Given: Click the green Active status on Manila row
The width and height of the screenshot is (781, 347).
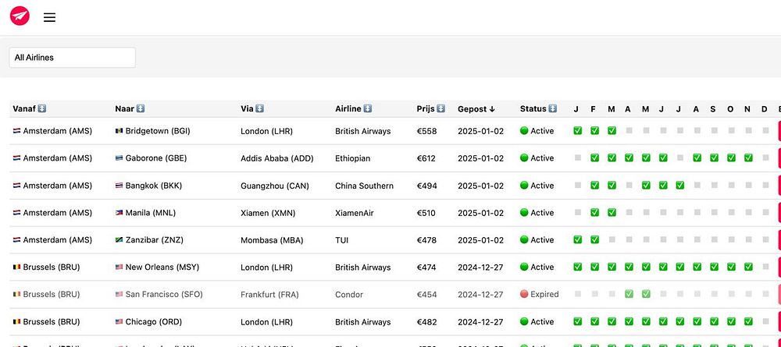Looking at the screenshot, I should pos(537,213).
